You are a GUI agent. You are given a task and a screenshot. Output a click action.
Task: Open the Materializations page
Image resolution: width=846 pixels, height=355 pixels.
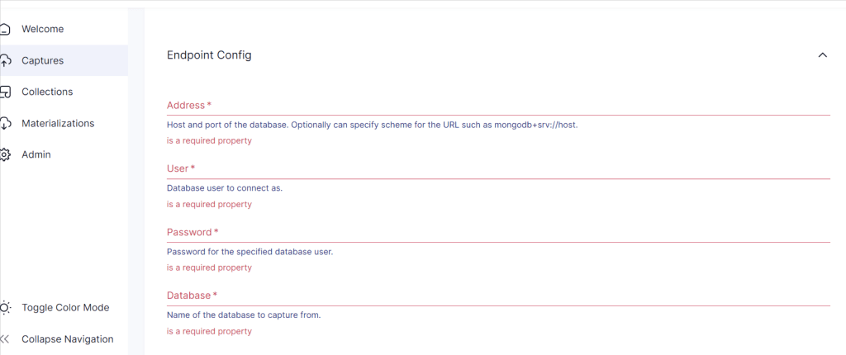(58, 123)
